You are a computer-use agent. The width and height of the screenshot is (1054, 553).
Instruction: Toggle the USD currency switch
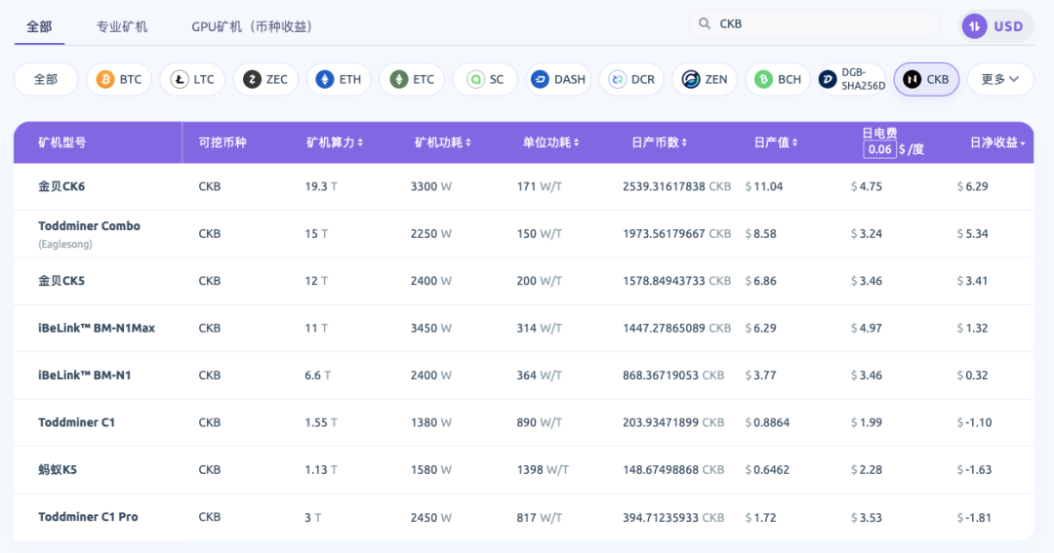pyautogui.click(x=995, y=26)
